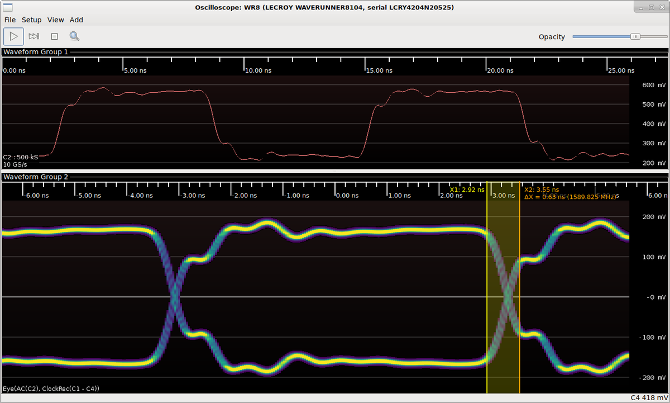Select the C2 : 500 kS channel label
Viewport: 670px width, 403px height.
click(x=21, y=157)
